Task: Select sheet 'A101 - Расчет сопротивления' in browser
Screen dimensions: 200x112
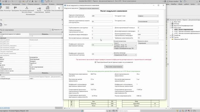Action: point(183,30)
